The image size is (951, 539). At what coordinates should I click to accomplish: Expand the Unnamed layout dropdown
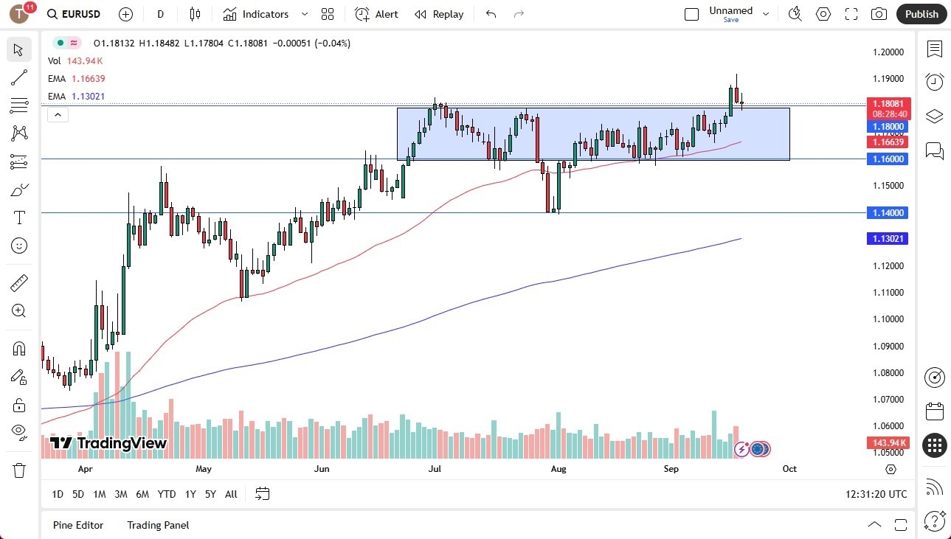[x=766, y=13]
